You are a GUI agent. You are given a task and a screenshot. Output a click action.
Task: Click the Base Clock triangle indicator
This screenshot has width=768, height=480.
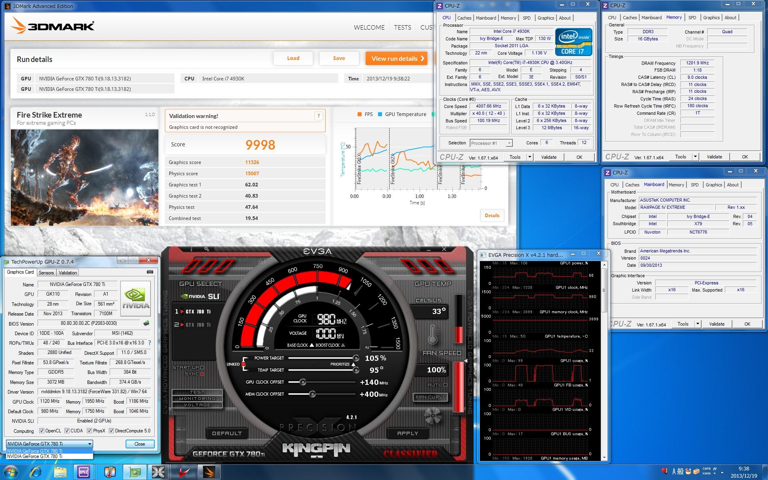point(311,345)
